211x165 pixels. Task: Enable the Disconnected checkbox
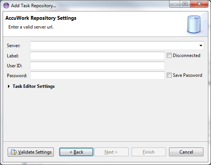169,56
